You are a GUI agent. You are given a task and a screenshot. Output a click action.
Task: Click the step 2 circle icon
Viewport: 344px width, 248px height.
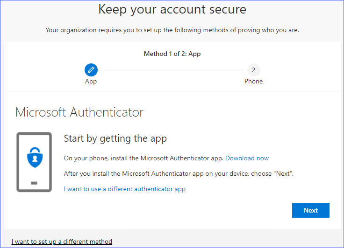click(253, 70)
